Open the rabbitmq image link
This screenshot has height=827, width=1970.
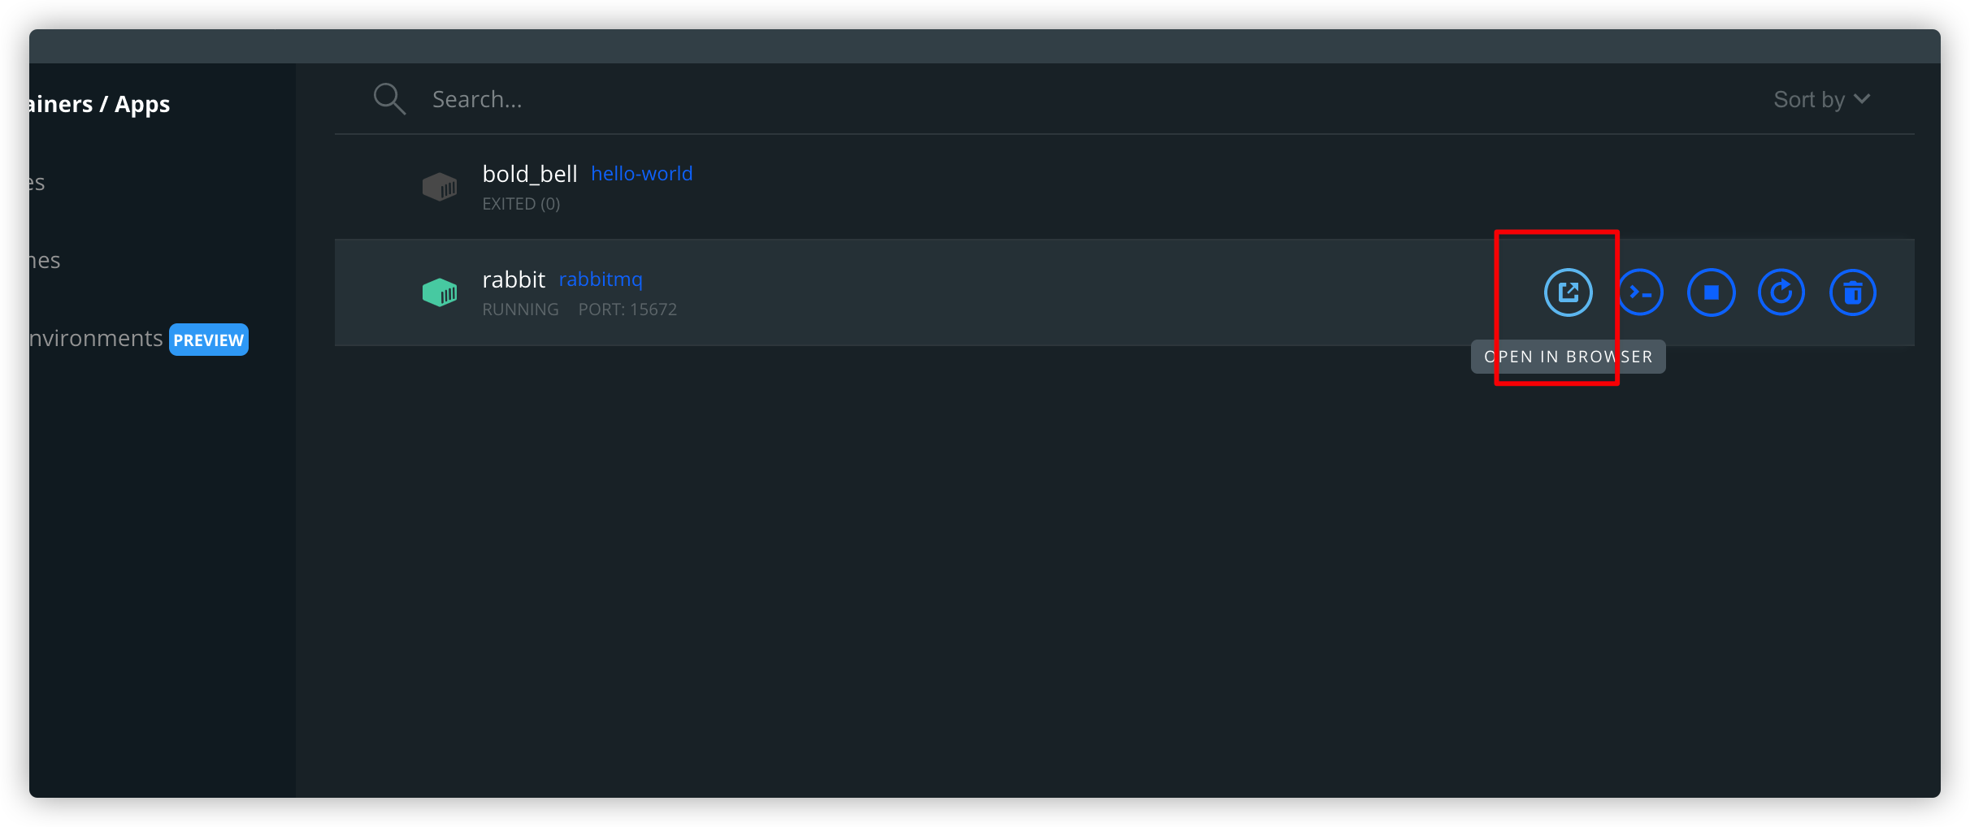601,279
